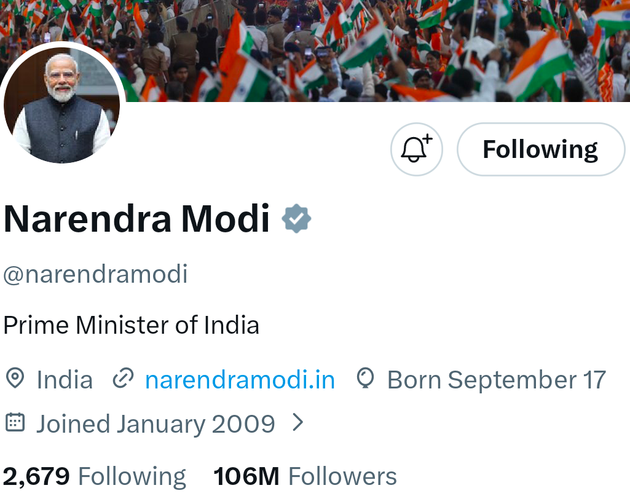This screenshot has height=504, width=630.
Task: Click the India location text
Action: tap(65, 380)
